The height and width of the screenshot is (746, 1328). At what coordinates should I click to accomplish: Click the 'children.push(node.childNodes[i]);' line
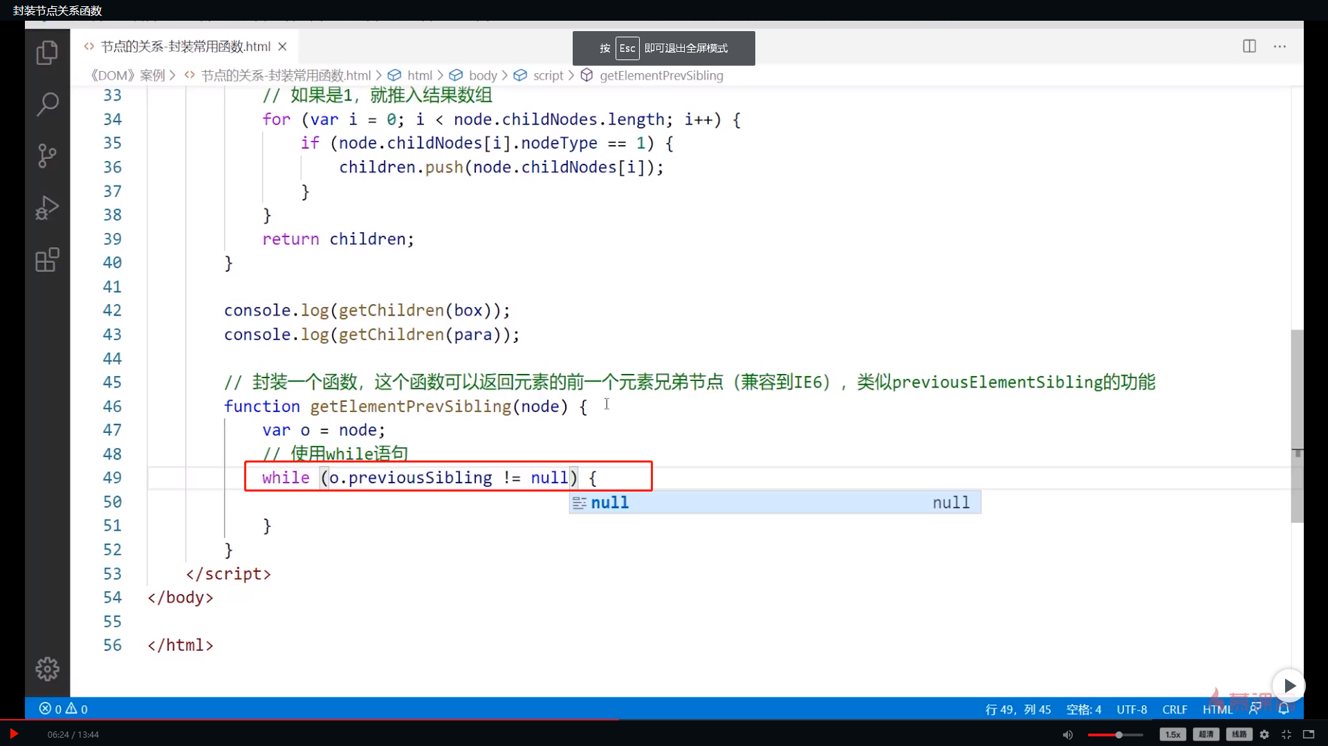(501, 167)
